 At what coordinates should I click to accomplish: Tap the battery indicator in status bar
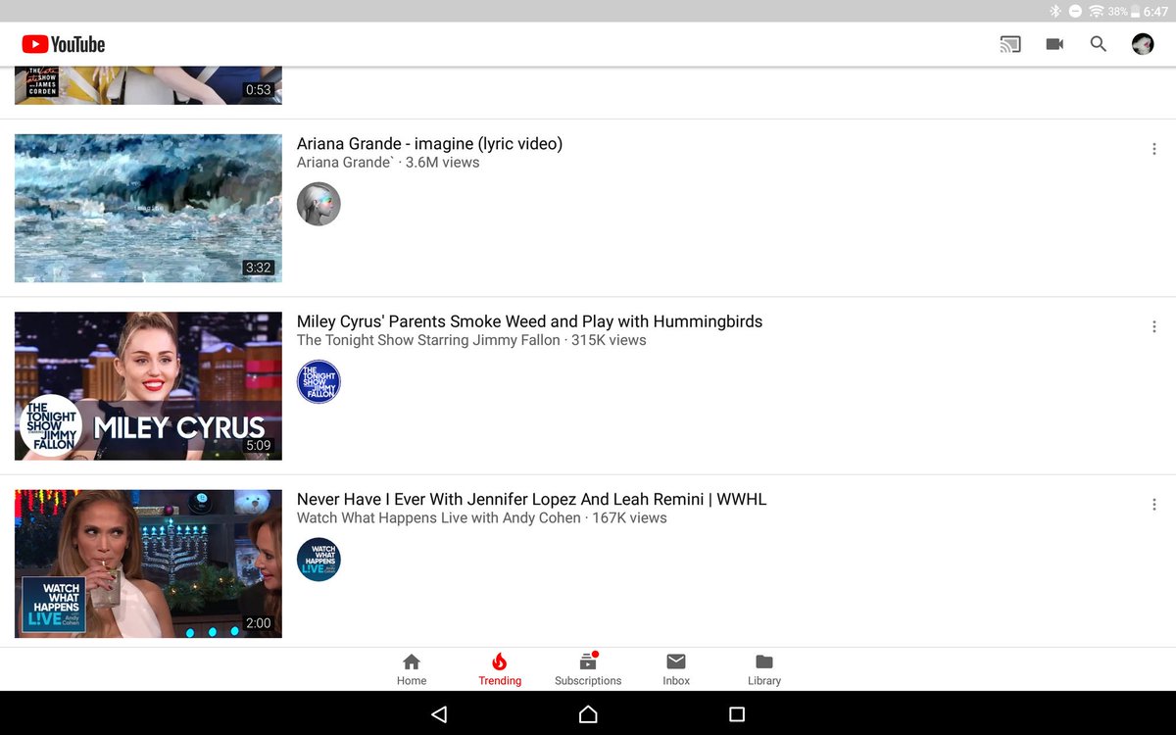pyautogui.click(x=1135, y=11)
